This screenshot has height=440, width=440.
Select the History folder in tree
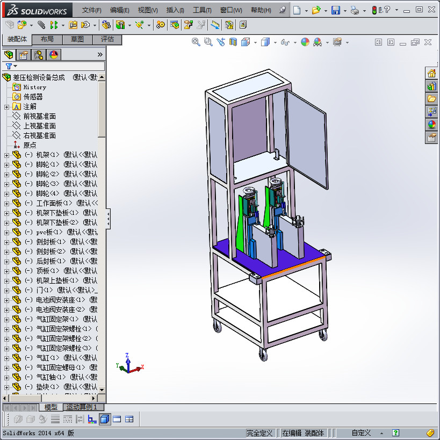34,87
